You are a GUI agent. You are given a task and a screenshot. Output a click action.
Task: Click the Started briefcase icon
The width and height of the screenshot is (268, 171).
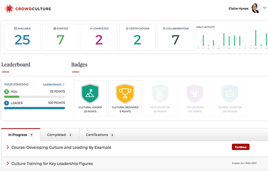pyautogui.click(x=55, y=29)
